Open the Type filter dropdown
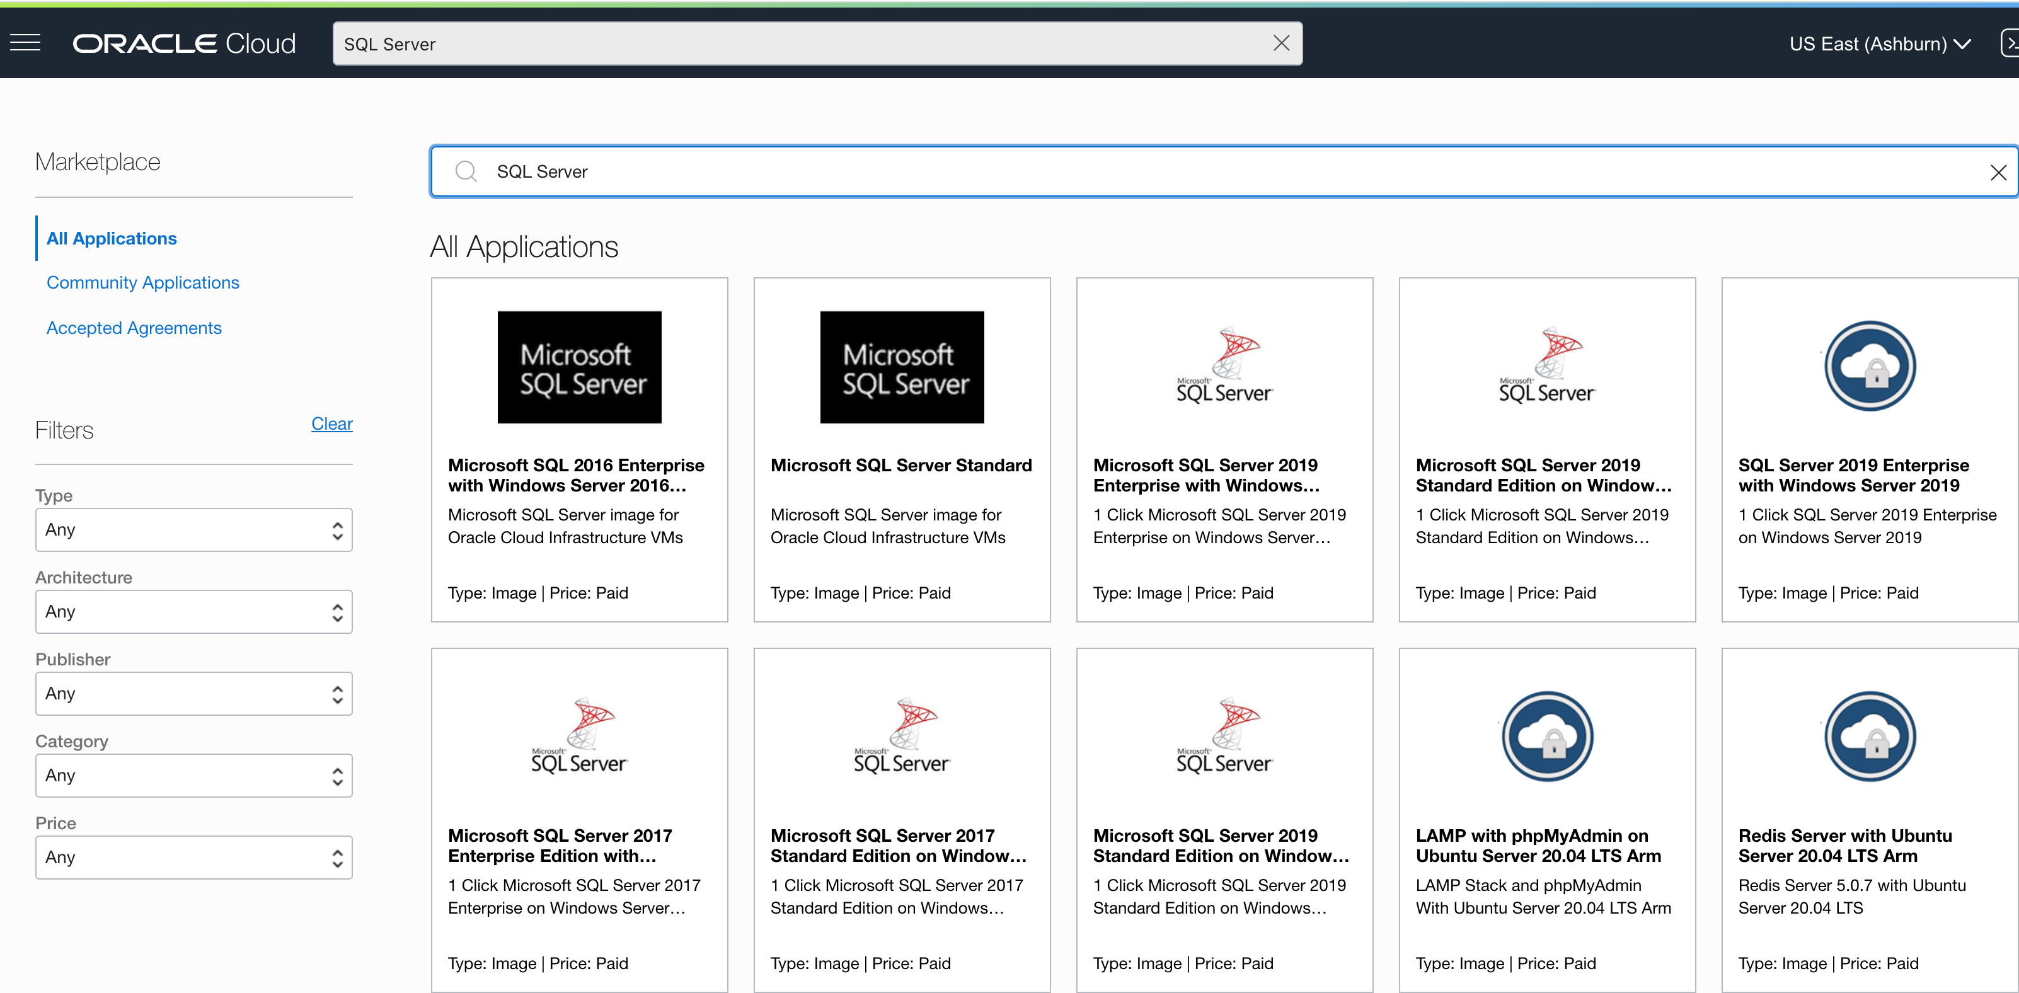The image size is (2019, 993). (x=193, y=530)
